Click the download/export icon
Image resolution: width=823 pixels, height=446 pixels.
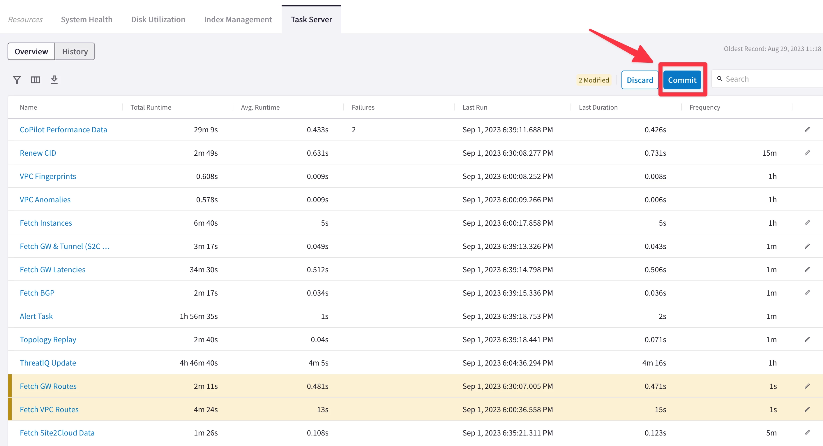pyautogui.click(x=54, y=79)
